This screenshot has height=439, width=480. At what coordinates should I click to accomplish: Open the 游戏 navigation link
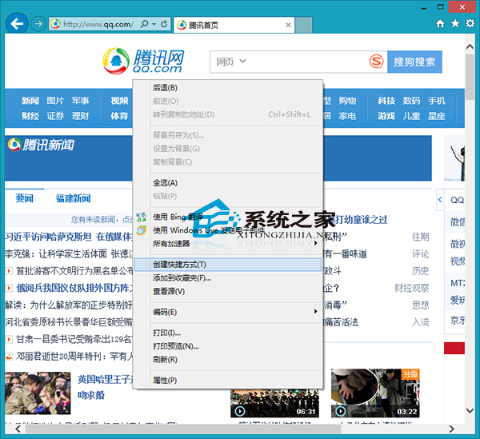(386, 116)
